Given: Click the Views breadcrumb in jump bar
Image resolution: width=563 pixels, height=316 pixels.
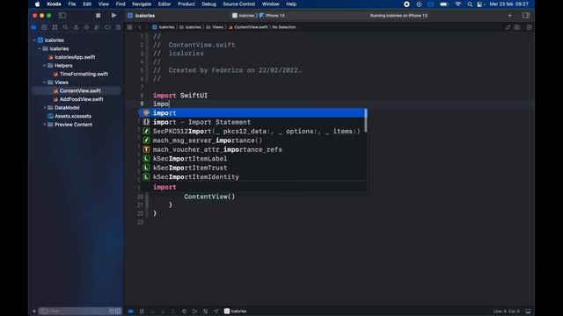Looking at the screenshot, I should point(215,27).
